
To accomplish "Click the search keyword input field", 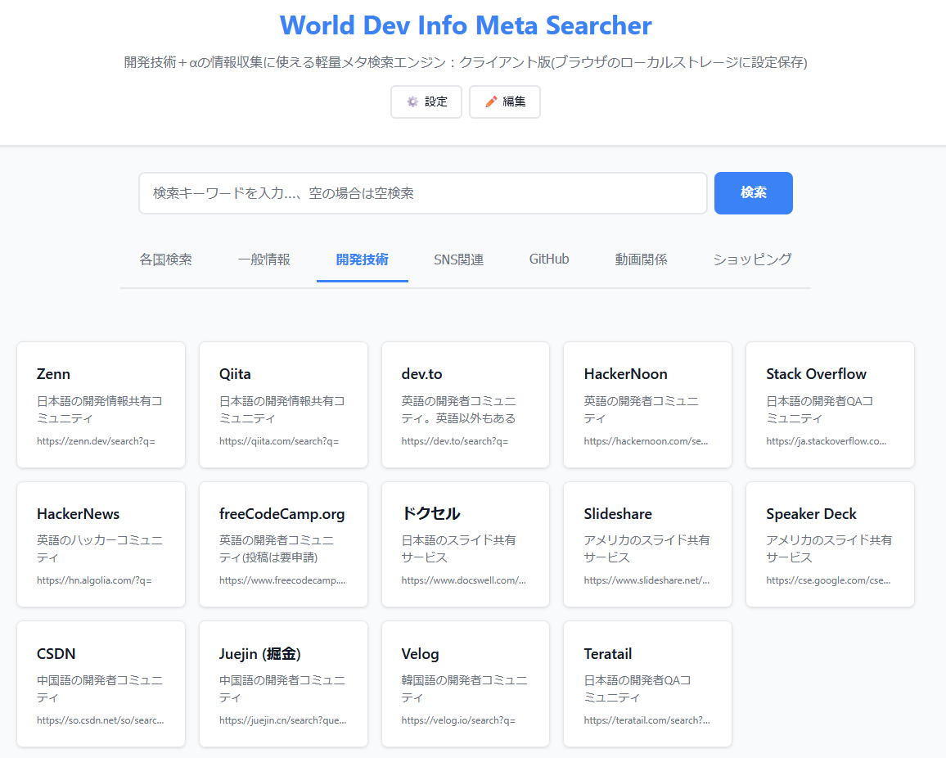I will 422,193.
